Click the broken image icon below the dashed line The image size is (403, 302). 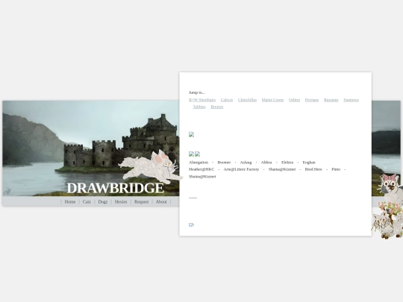pyautogui.click(x=192, y=225)
